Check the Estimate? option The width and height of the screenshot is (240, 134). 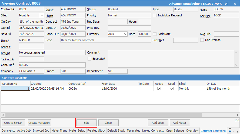[89, 59]
